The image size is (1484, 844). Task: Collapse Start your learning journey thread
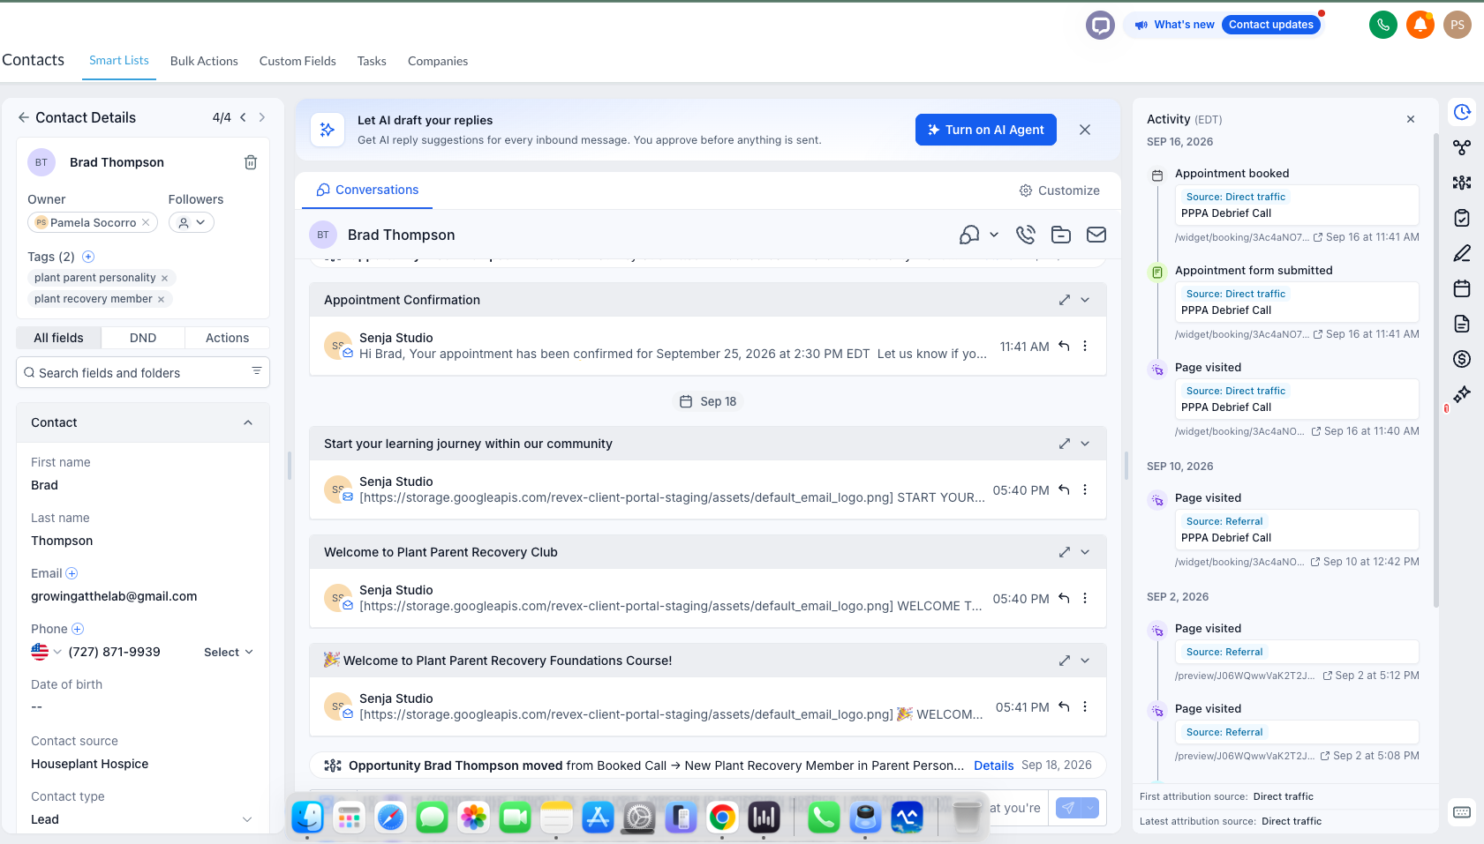1085,444
